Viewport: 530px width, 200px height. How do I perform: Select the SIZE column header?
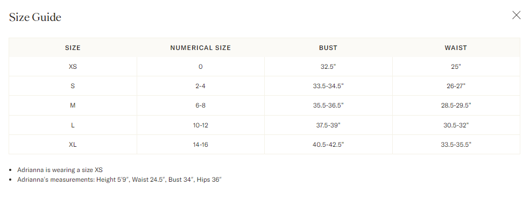(73, 48)
